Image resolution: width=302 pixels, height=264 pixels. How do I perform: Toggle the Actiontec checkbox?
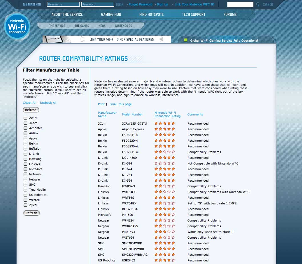[x=25, y=128]
